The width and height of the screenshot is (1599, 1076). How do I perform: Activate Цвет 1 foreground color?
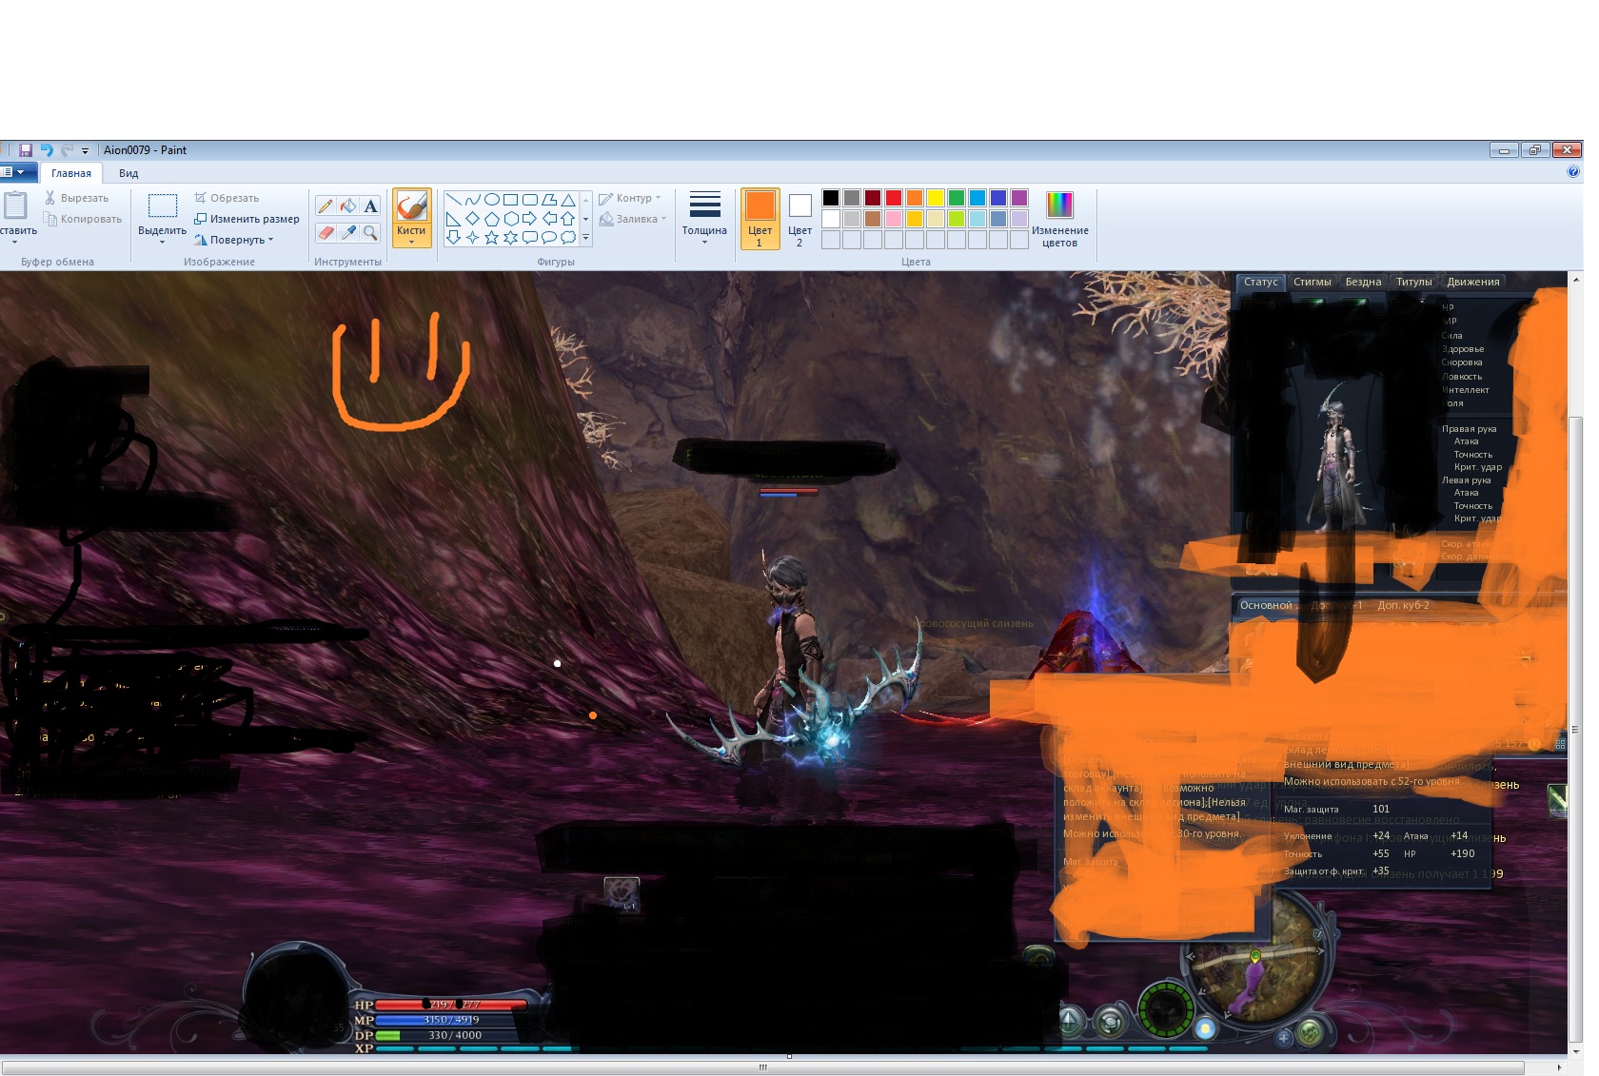tap(760, 220)
